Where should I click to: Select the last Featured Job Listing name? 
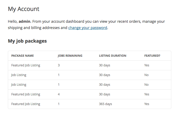(26, 104)
